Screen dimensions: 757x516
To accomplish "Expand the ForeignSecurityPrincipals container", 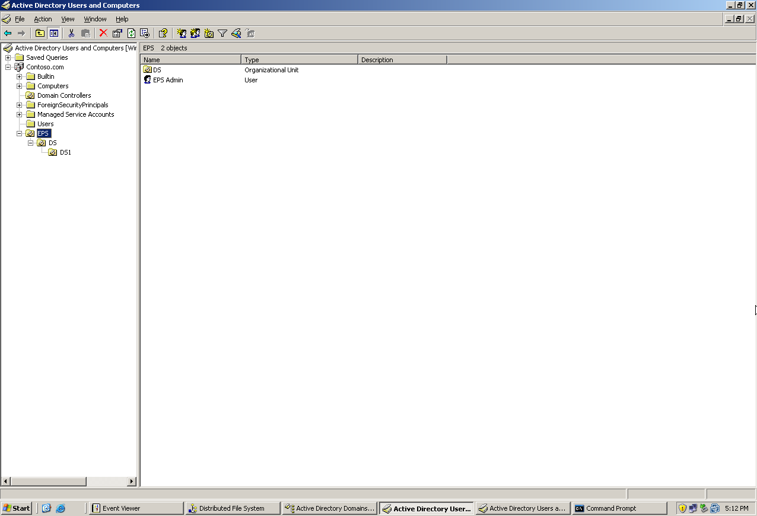I will (19, 105).
